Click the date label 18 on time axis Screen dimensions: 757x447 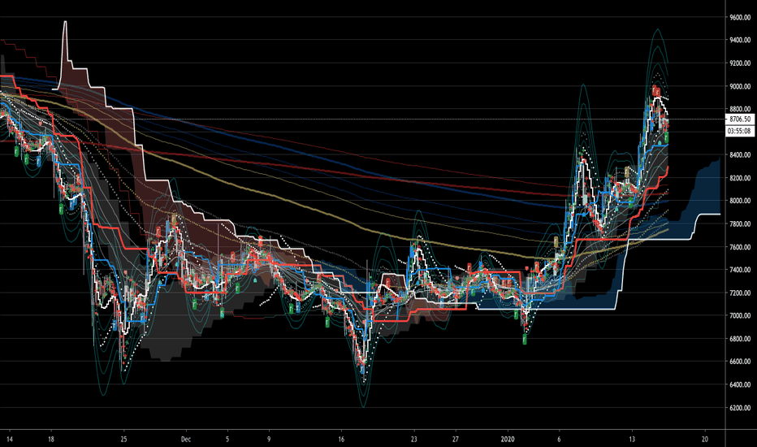(51, 439)
